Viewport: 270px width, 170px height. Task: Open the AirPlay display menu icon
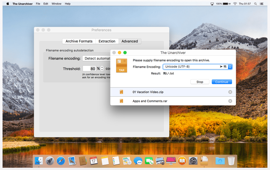click(212, 4)
